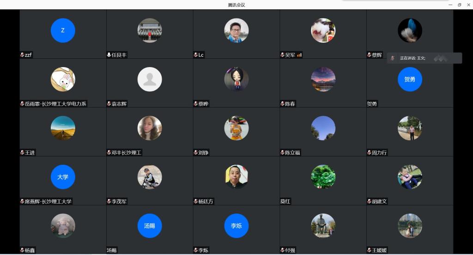Select 付强's statue photo avatar
Screen dimensions: 473x255
pyautogui.click(x=323, y=226)
